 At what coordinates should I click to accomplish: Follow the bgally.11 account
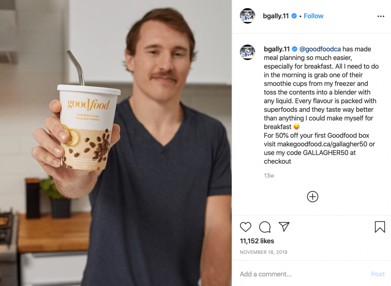click(314, 16)
